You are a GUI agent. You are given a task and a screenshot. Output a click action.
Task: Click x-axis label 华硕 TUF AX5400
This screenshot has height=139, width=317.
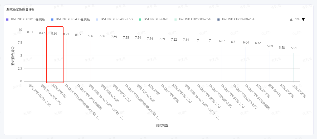145,93
